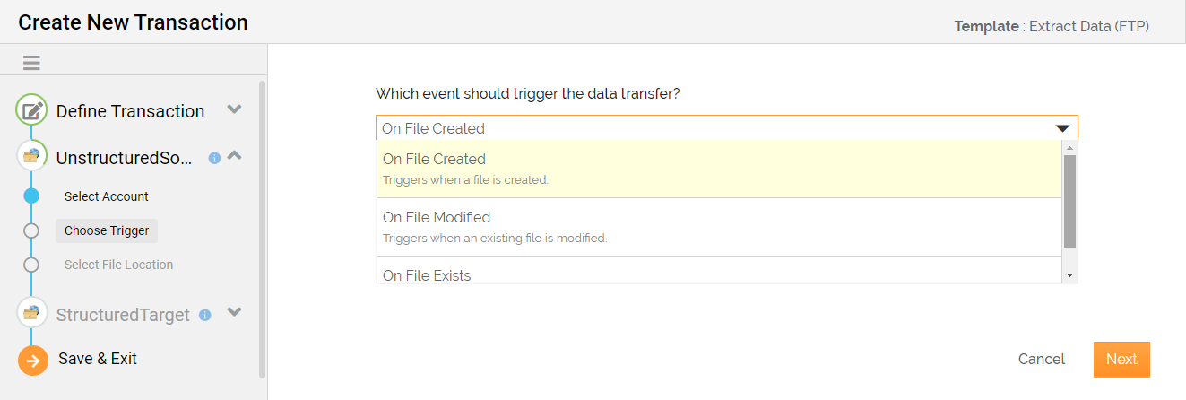Screen dimensions: 1186x400
Task: Open the info icon beside StructuredTarget
Action: click(x=204, y=315)
